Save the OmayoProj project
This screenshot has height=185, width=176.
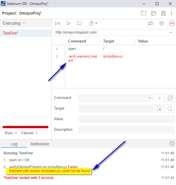click(163, 13)
